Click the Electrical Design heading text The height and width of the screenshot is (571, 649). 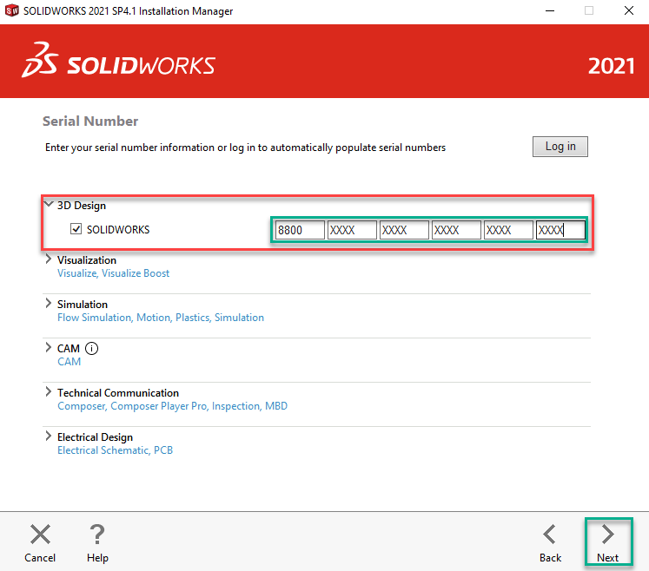[x=96, y=437]
